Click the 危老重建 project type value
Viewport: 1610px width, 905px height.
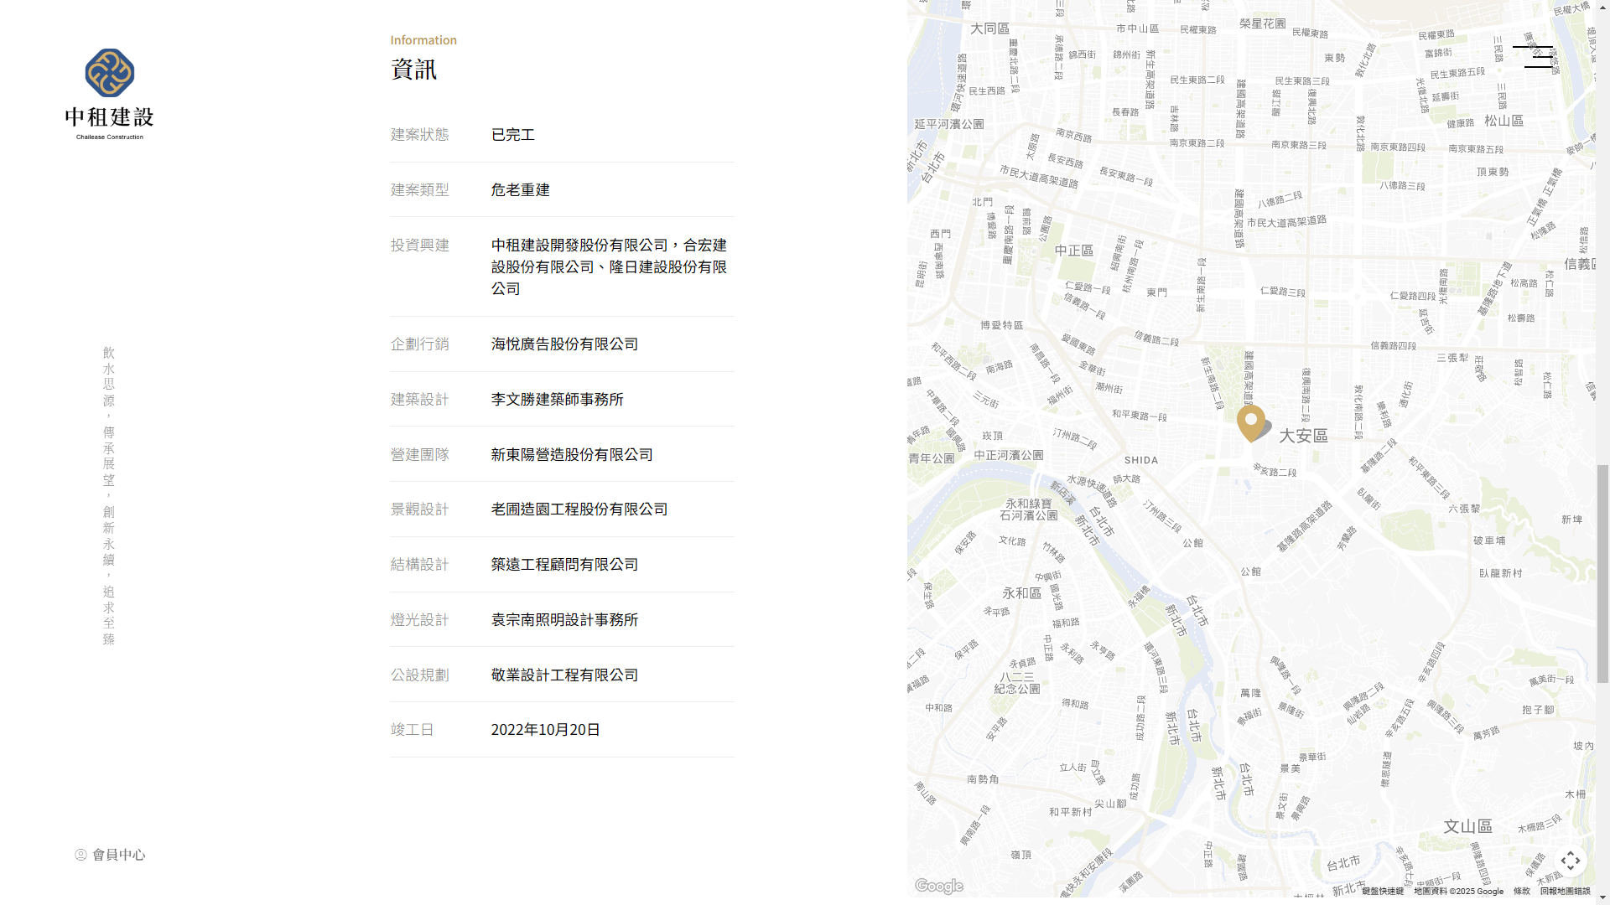point(520,189)
